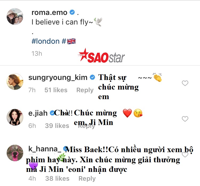Open k_hanna_'s profile avatar

tap(15, 153)
